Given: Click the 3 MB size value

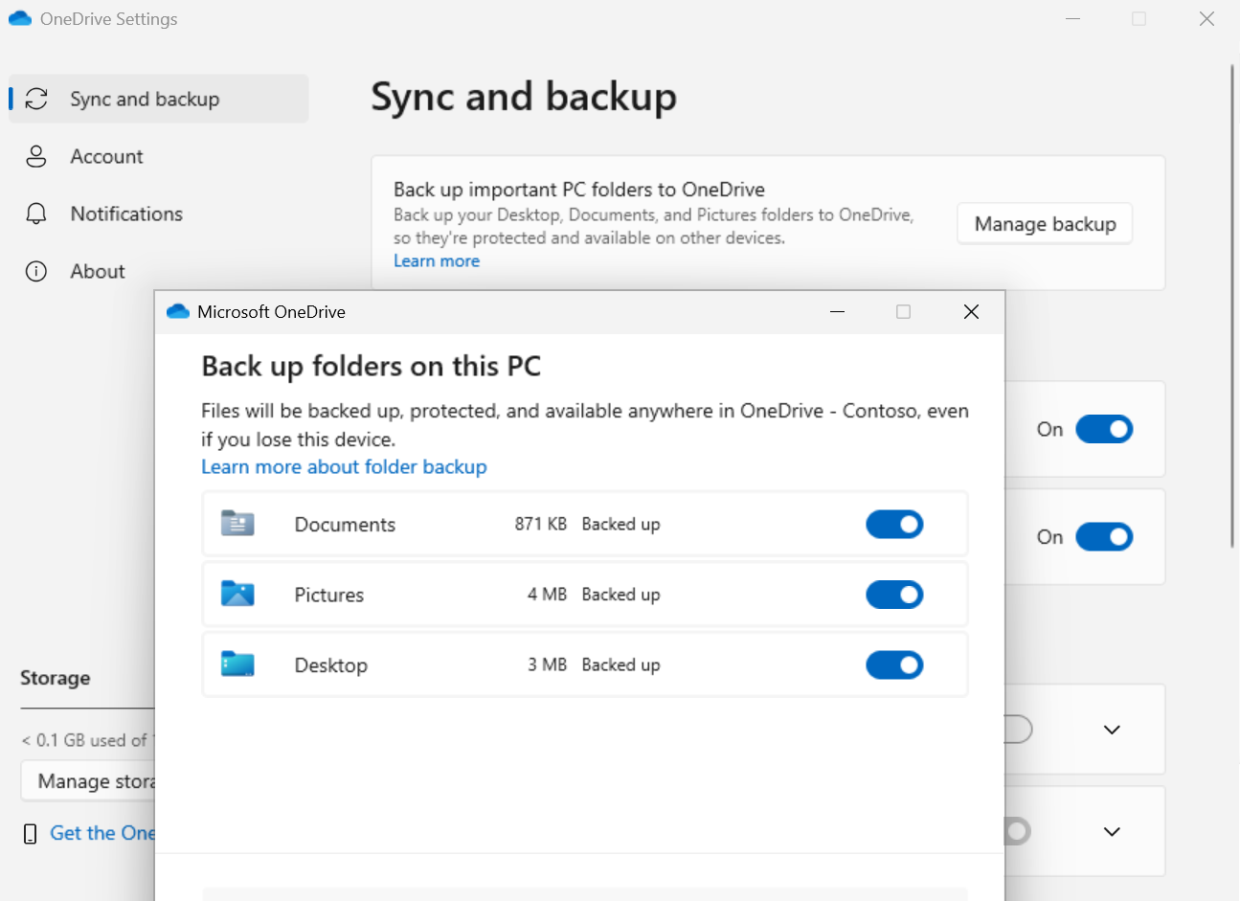Looking at the screenshot, I should click(547, 664).
